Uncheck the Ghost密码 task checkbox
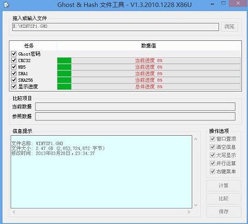248x224 pixels. pyautogui.click(x=14, y=53)
